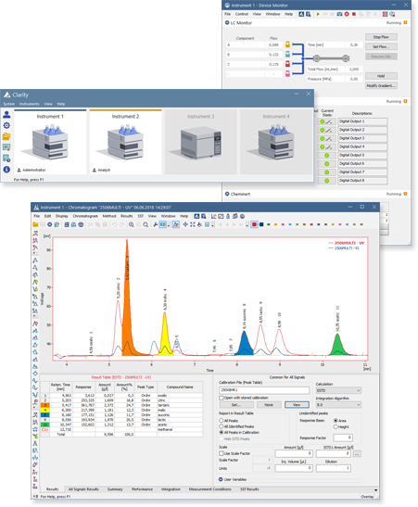Open Instrument 2 in the Clarity window

tap(125, 142)
